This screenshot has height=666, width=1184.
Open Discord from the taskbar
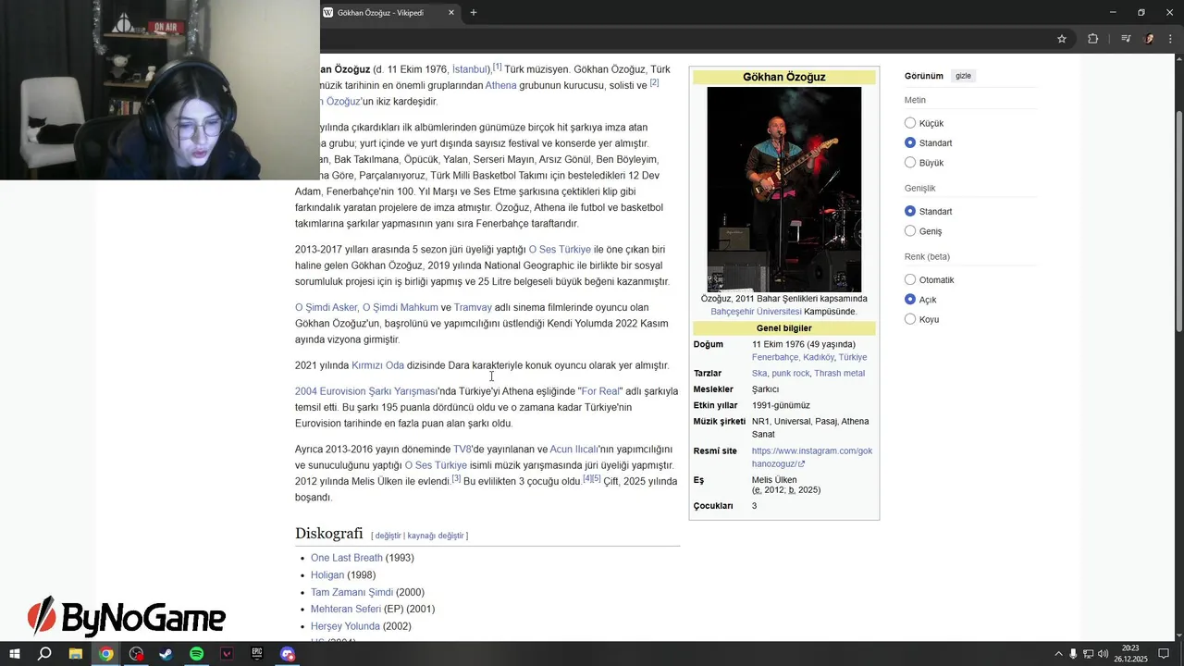(x=288, y=654)
